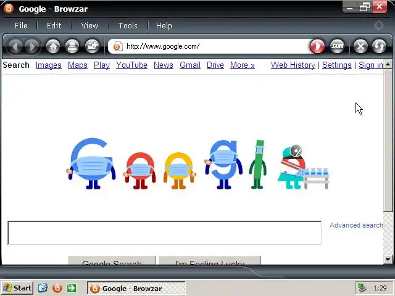Viewport: 395px width, 296px height.
Task: Open the YouTube link
Action: point(131,65)
